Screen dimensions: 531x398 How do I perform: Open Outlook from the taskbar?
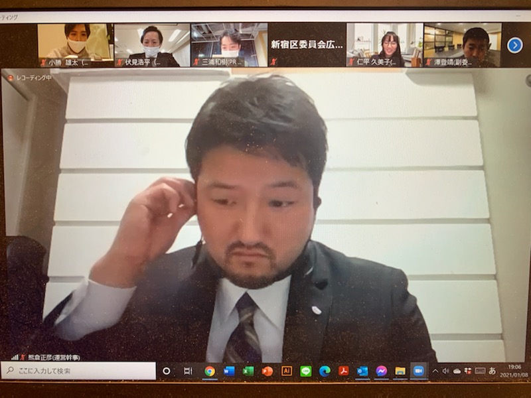click(x=362, y=371)
